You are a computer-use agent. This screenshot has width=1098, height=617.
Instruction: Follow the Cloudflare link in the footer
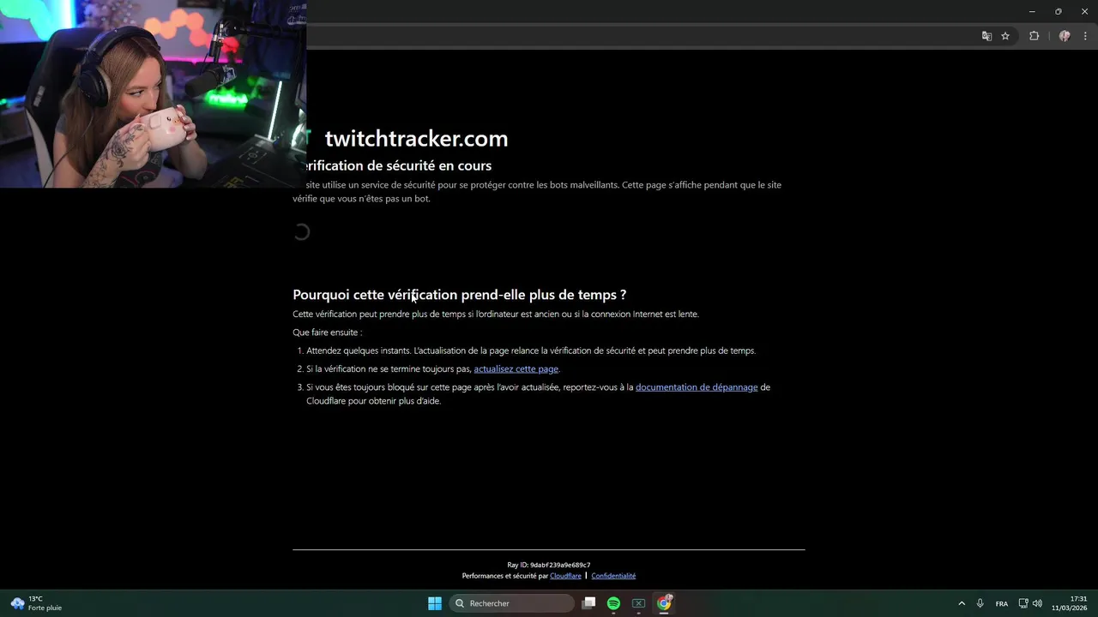tap(565, 576)
